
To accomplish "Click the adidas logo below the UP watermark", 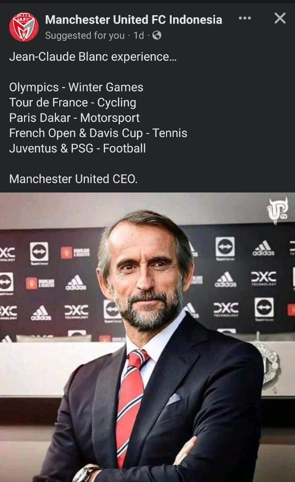I will click(263, 248).
